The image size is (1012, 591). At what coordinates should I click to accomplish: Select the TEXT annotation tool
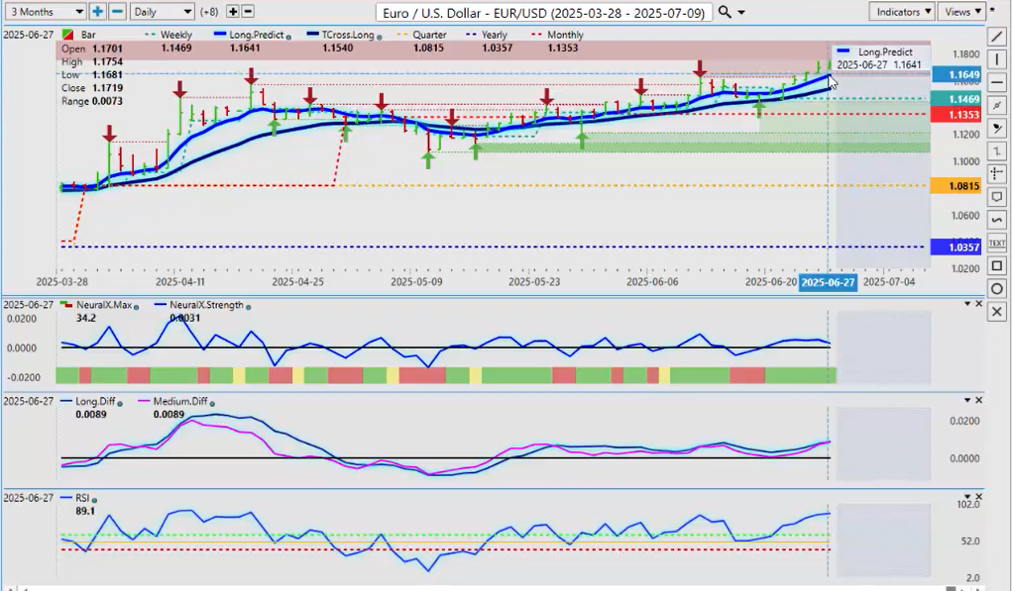coord(997,243)
